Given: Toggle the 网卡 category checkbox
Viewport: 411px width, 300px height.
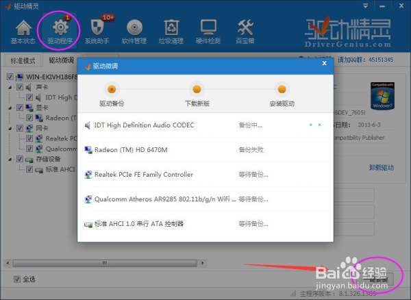Looking at the screenshot, I should click(x=20, y=128).
